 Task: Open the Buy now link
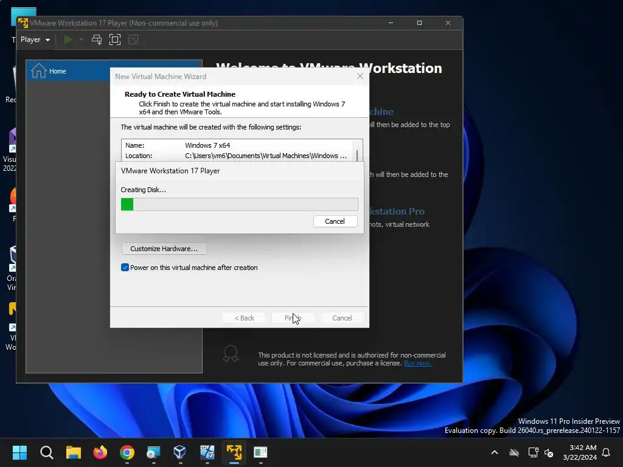tap(417, 364)
